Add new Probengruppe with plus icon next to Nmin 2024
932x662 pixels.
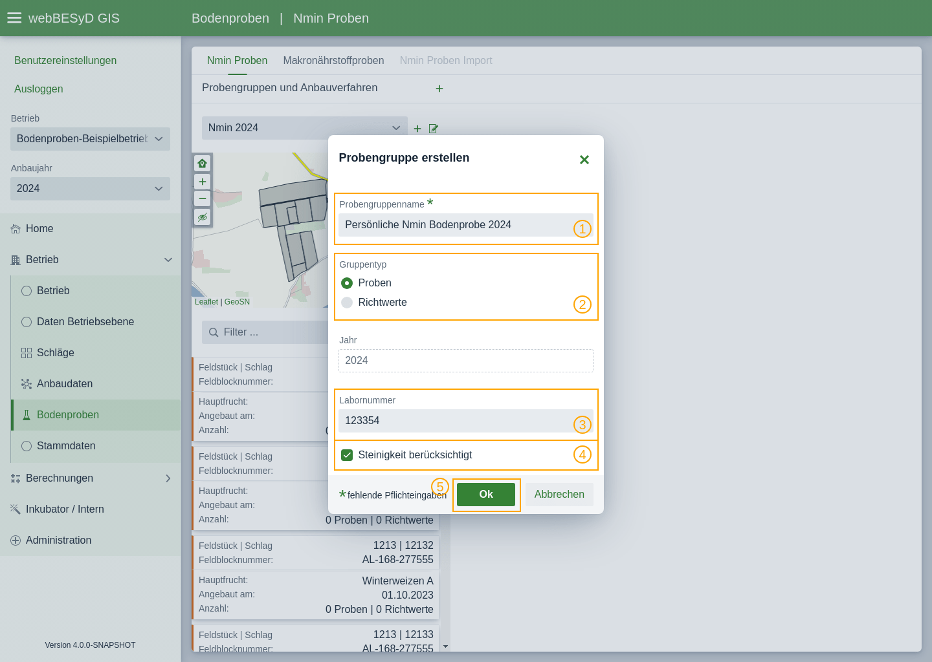417,129
